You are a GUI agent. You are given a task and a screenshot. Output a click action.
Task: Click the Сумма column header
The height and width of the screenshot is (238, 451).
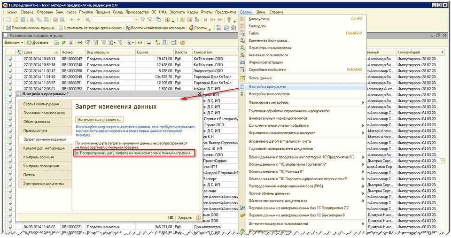pos(143,52)
